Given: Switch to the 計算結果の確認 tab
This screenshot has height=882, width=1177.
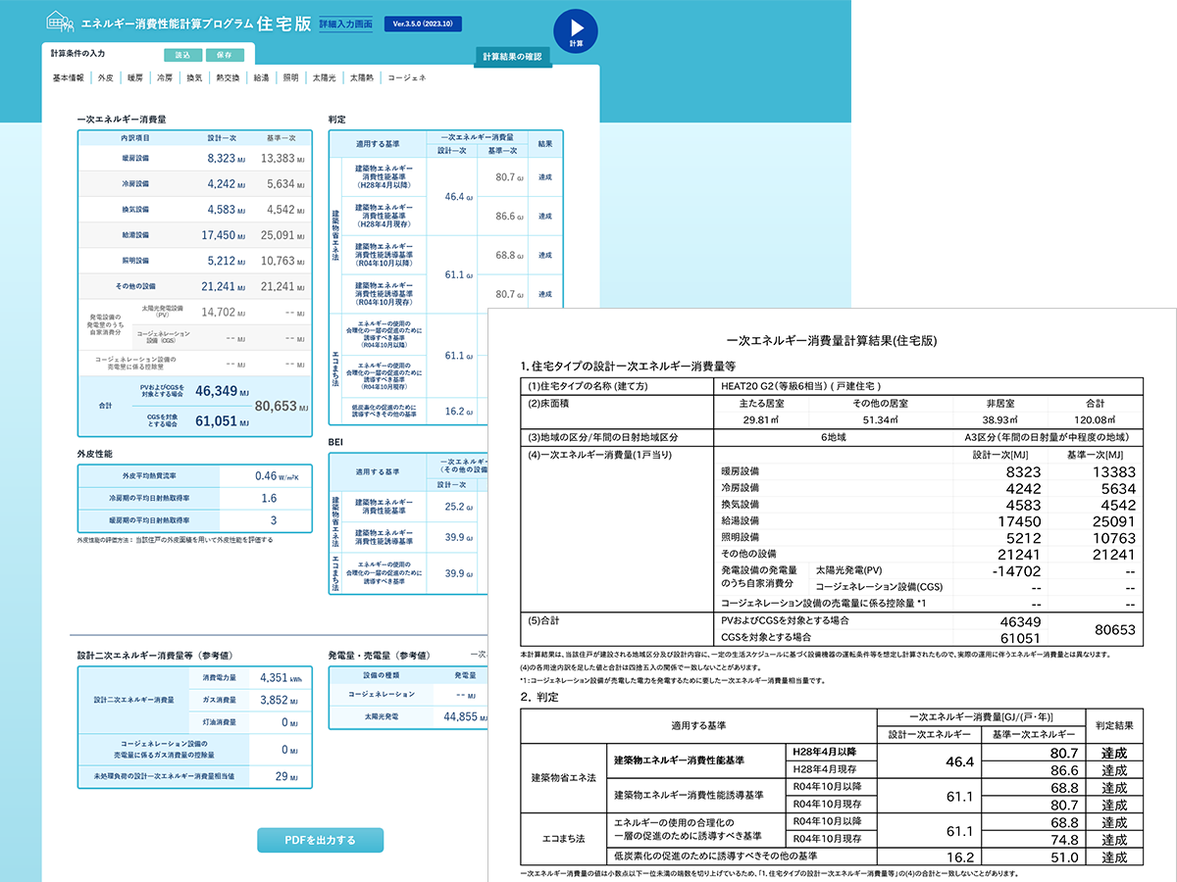Looking at the screenshot, I should (x=513, y=57).
